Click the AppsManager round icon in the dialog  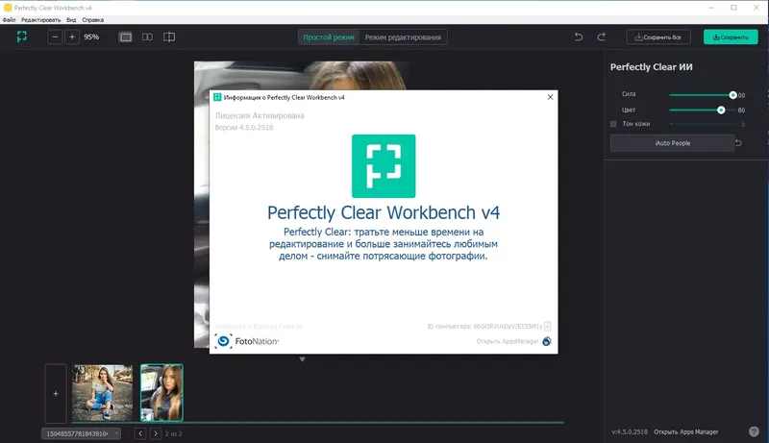(547, 341)
